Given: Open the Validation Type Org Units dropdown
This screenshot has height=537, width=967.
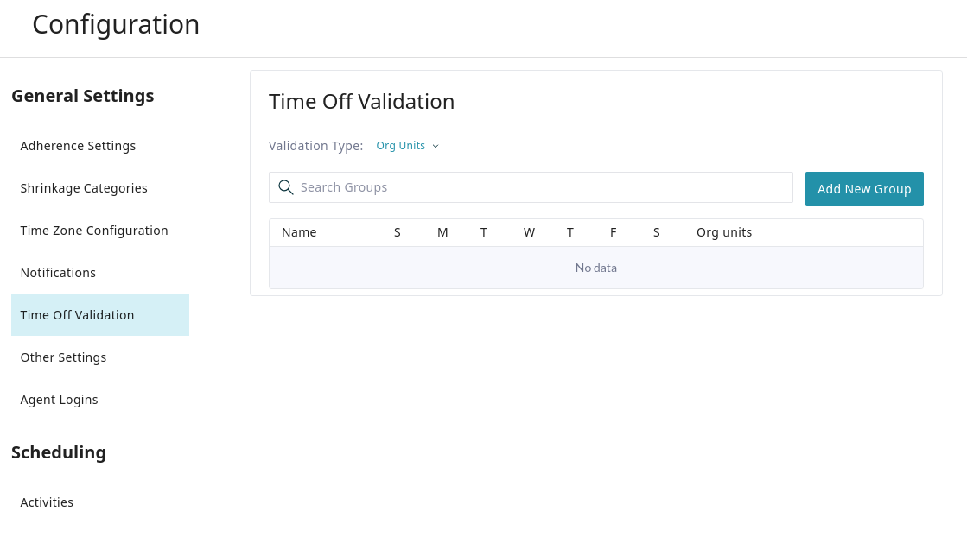Looking at the screenshot, I should coord(407,146).
